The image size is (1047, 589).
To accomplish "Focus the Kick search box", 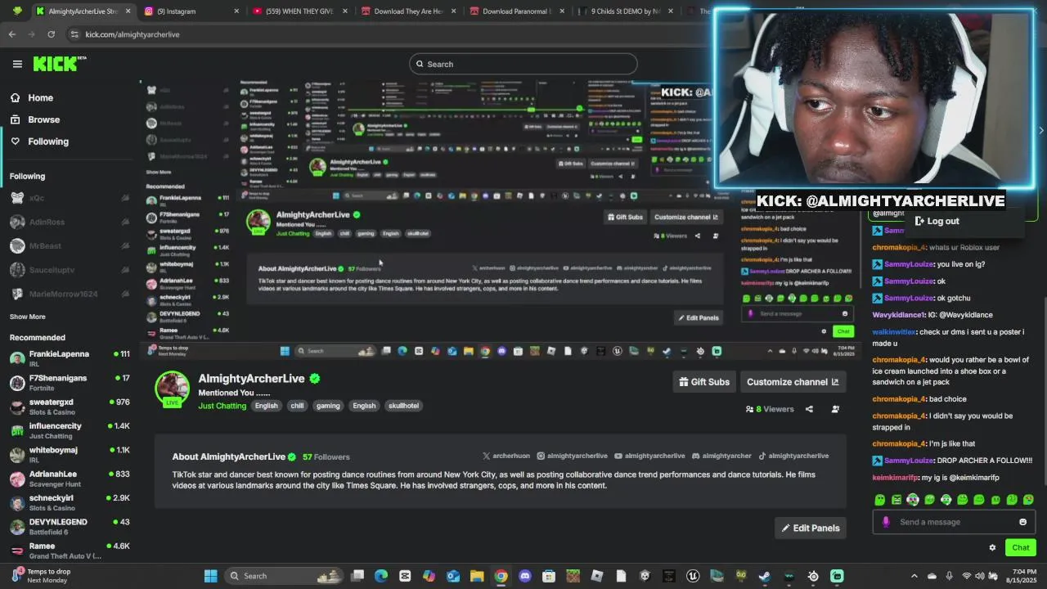I will coord(523,64).
